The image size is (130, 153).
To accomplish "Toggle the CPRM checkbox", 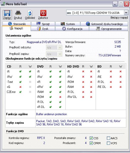I will click(91, 143).
